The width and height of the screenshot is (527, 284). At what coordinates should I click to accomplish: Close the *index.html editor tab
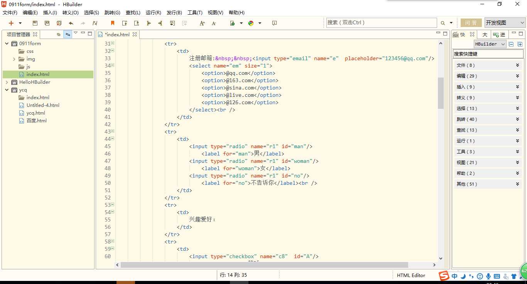tap(135, 34)
